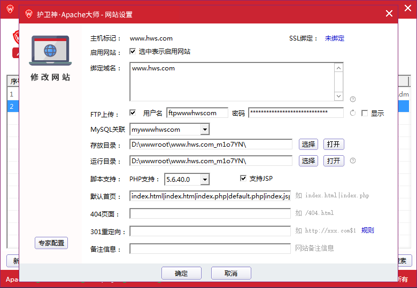Image resolution: width=417 pixels, height=288 pixels.
Task: Click the 404页面 input field
Action: click(210, 213)
